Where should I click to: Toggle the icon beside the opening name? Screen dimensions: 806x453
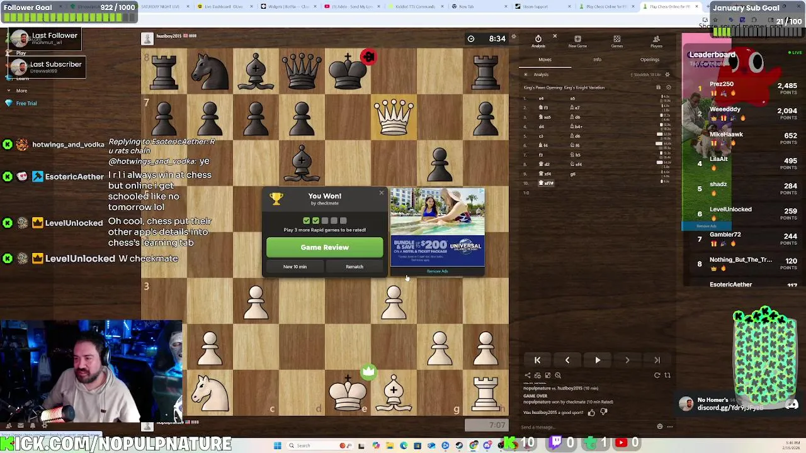668,87
